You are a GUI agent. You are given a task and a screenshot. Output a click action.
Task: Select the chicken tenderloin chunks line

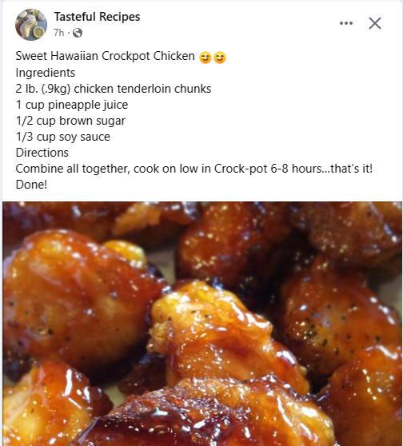[114, 89]
